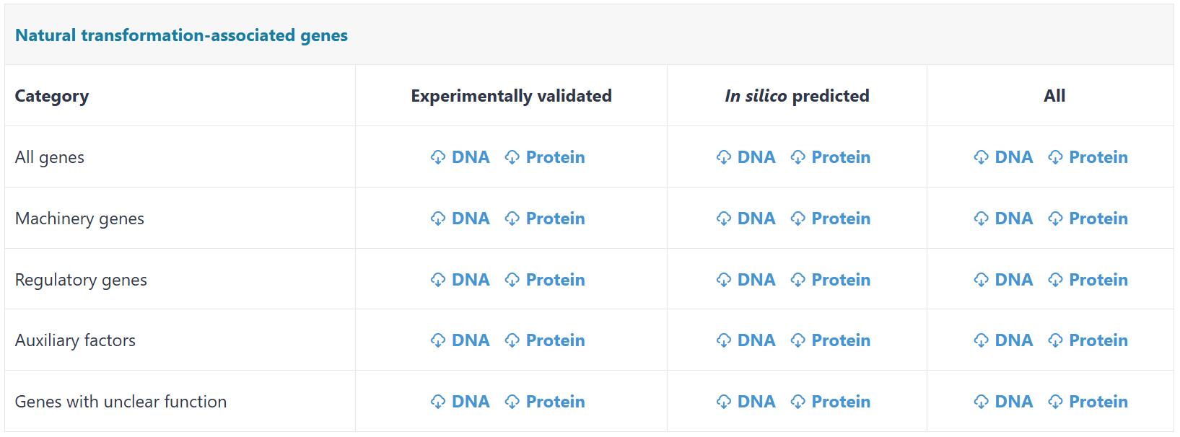
Task: Click download icon for unclear function genes All Protein
Action: pos(1055,402)
